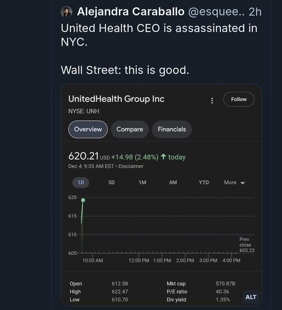This screenshot has height=310, width=282.
Task: Click the Alejandra Caraballo name link
Action: tap(131, 11)
